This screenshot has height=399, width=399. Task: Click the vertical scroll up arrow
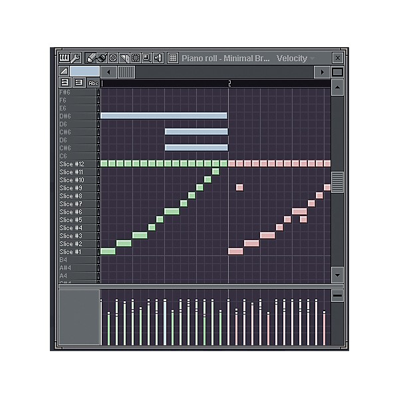click(x=337, y=87)
